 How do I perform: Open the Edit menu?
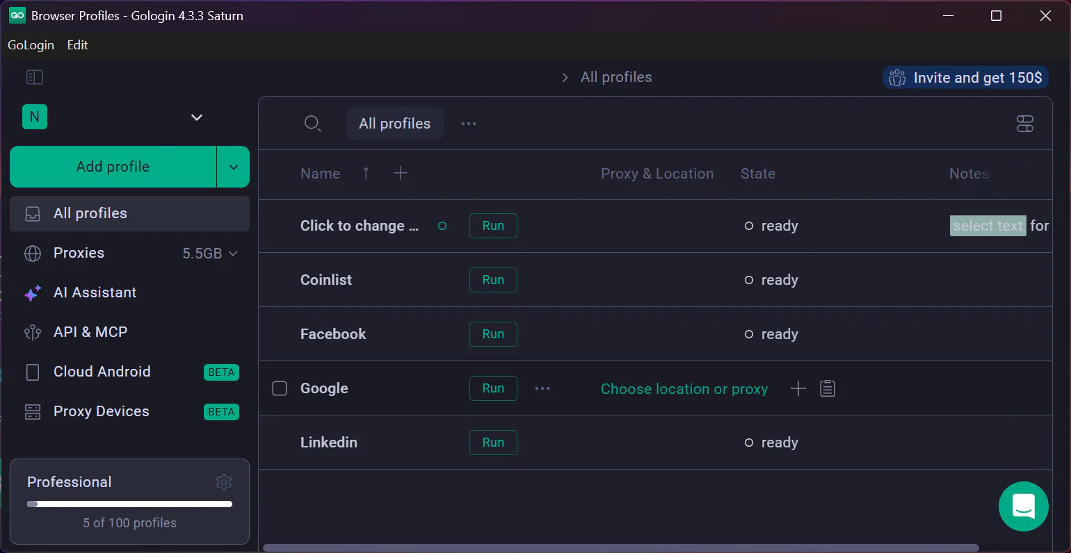[x=77, y=45]
